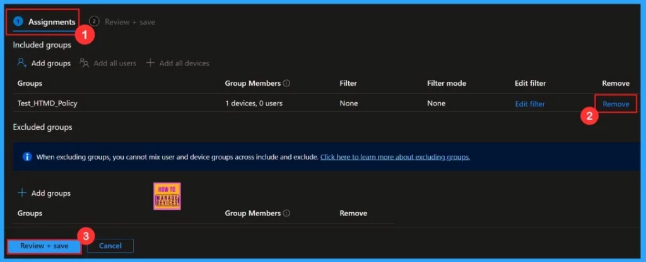Screen dimensions: 646x262
Task: Click the Edit filter column header
Action: click(530, 84)
